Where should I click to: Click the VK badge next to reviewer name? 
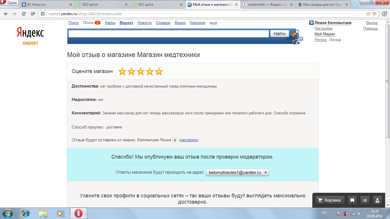pyautogui.click(x=175, y=140)
